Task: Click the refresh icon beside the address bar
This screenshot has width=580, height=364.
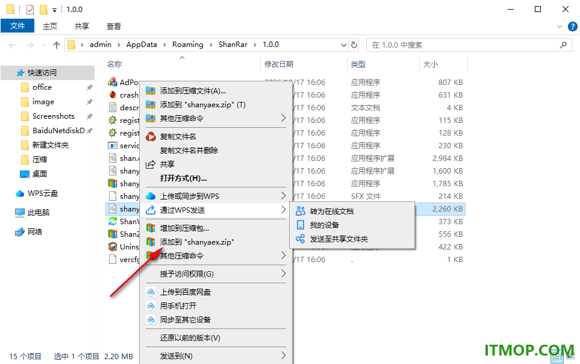Action: point(354,45)
